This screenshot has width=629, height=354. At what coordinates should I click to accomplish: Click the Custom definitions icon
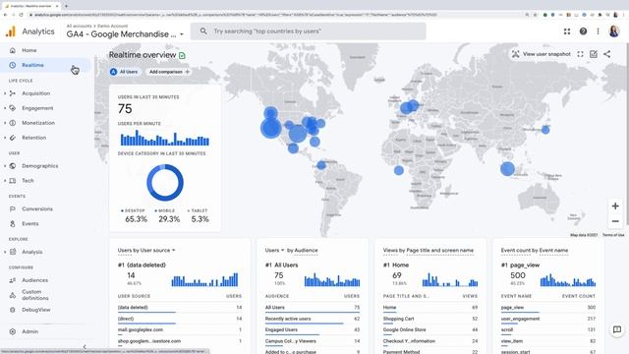tap(13, 295)
